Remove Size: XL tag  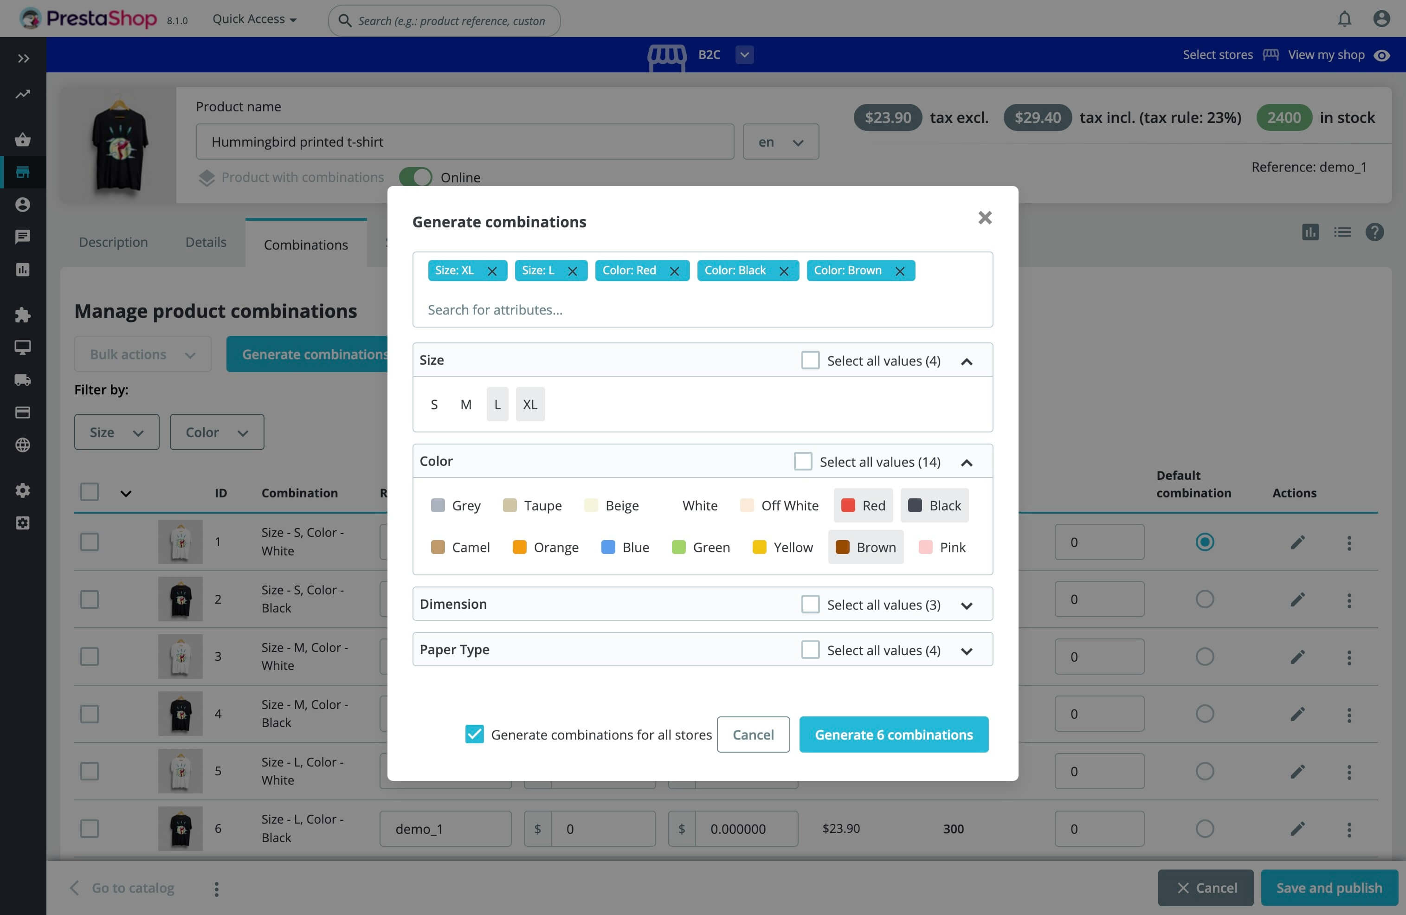[492, 271]
